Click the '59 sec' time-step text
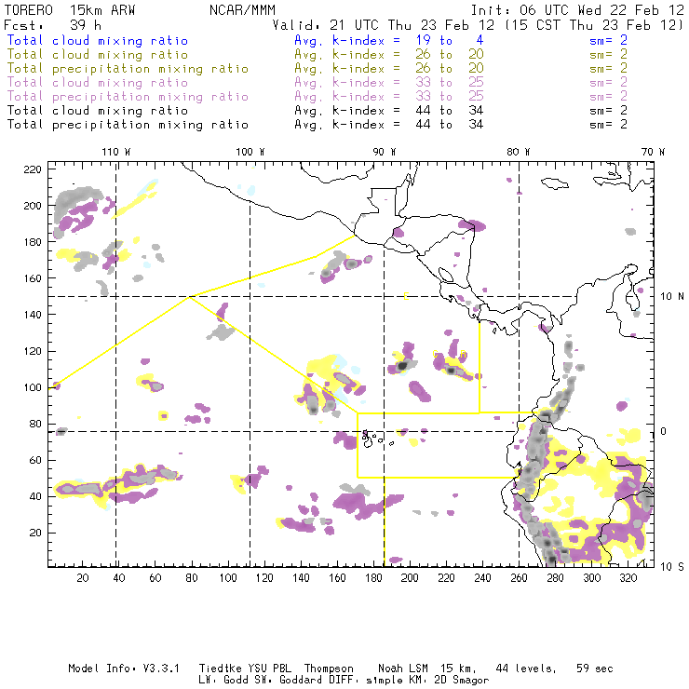The height and width of the screenshot is (689, 689). 595,669
